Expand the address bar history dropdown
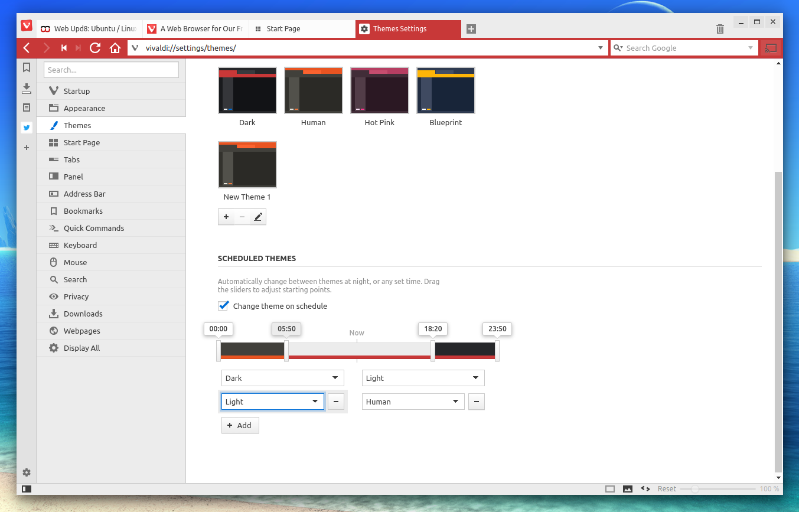The image size is (799, 512). (601, 48)
